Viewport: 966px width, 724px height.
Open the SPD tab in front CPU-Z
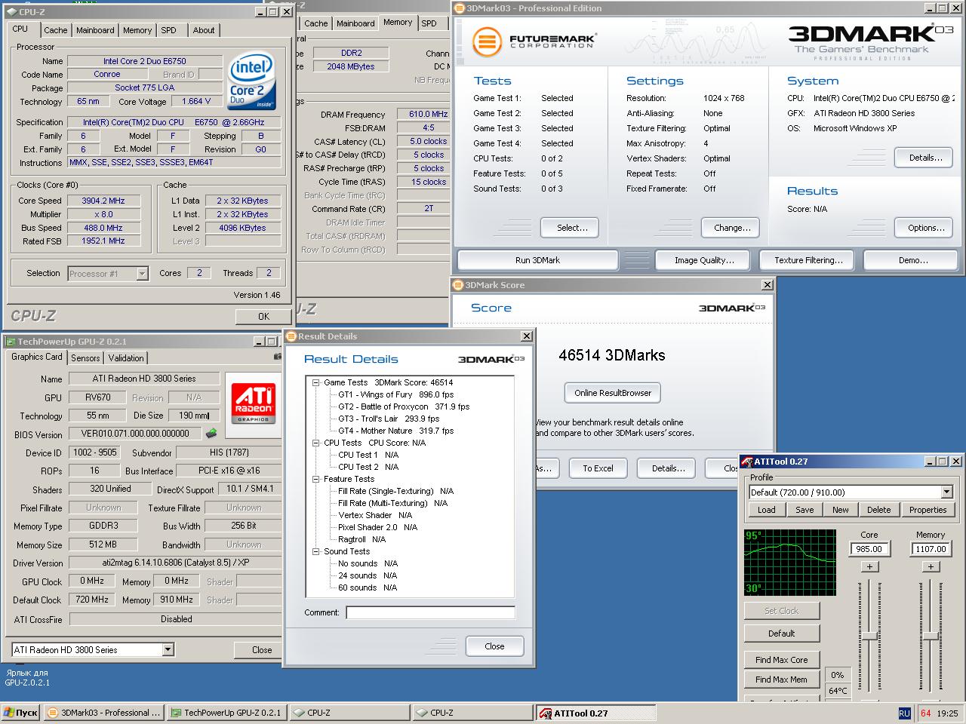click(x=169, y=30)
